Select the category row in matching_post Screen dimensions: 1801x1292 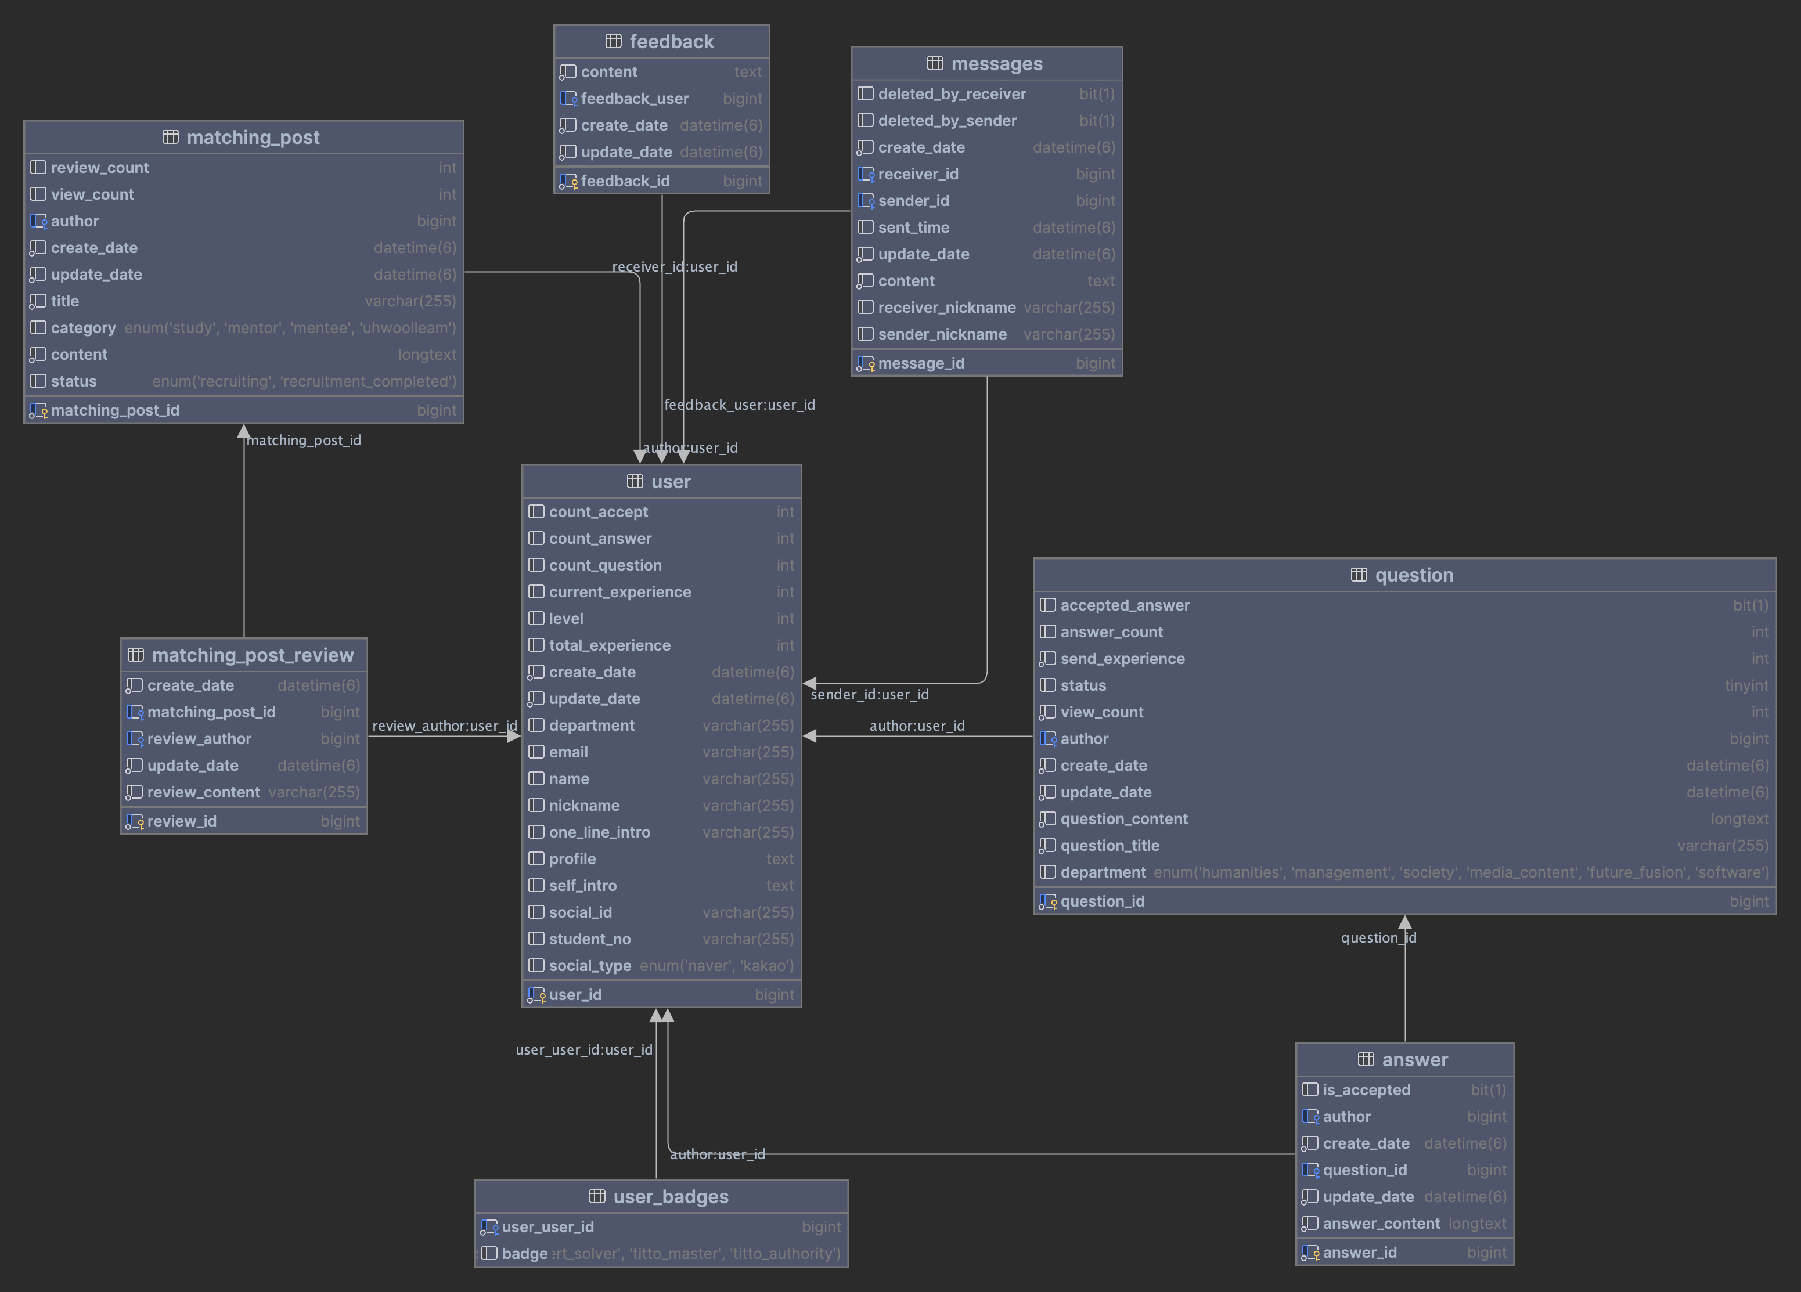tap(244, 328)
